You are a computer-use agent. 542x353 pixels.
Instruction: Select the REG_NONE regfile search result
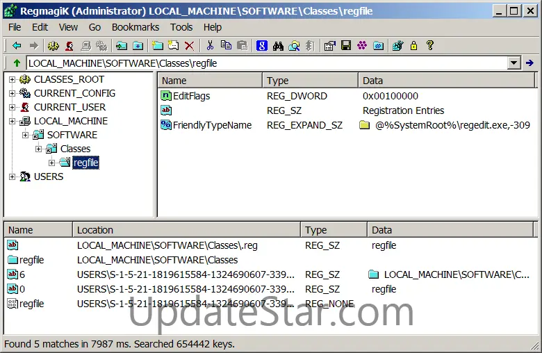[x=270, y=304]
